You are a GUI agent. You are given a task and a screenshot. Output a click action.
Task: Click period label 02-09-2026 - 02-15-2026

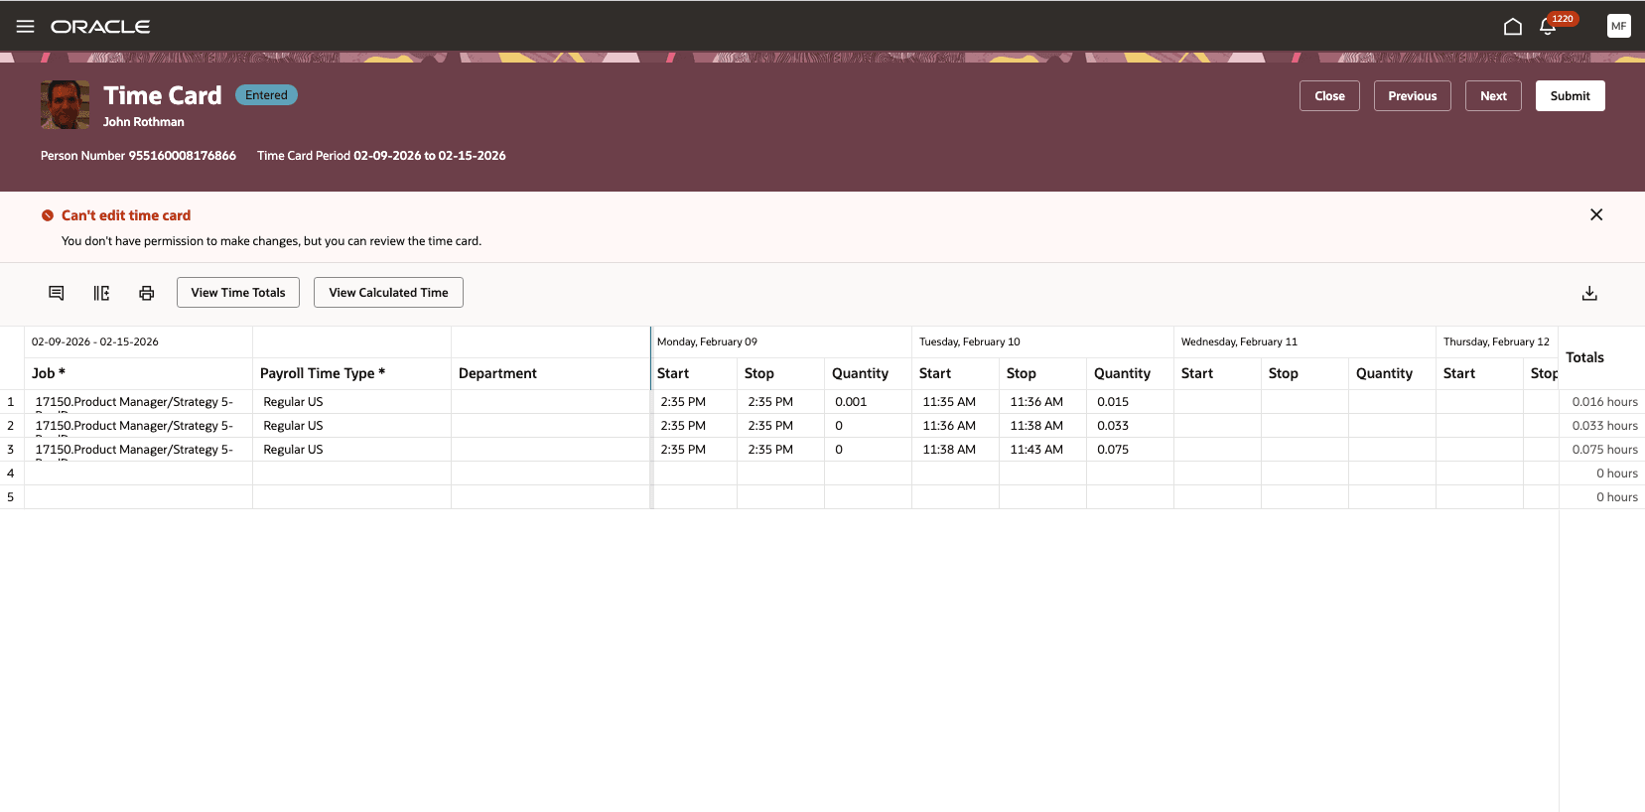[95, 341]
